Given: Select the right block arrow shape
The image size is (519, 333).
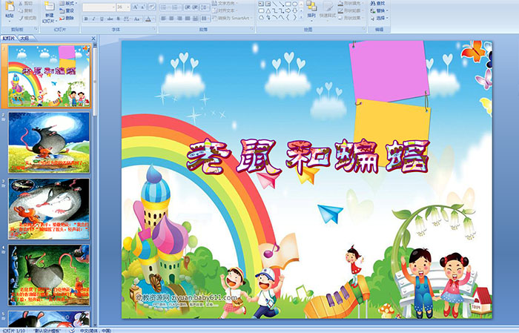Looking at the screenshot, I should point(288,11).
